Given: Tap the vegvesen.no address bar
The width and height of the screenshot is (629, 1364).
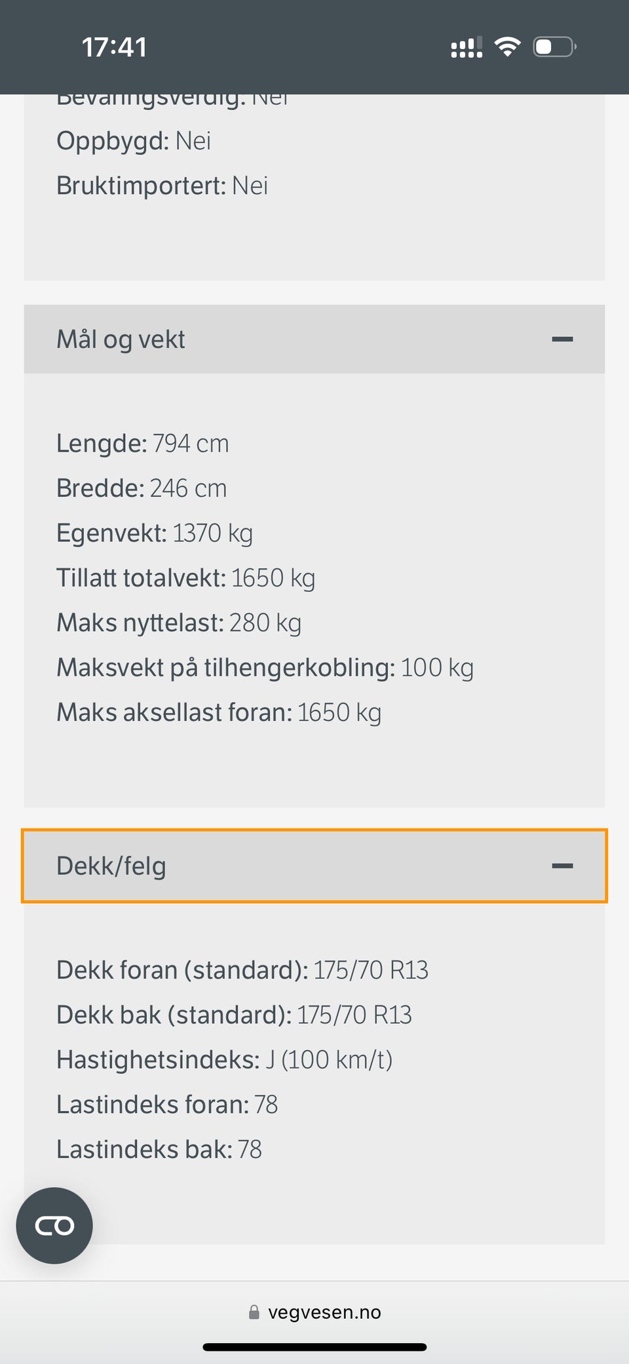Looking at the screenshot, I should click(x=324, y=1312).
